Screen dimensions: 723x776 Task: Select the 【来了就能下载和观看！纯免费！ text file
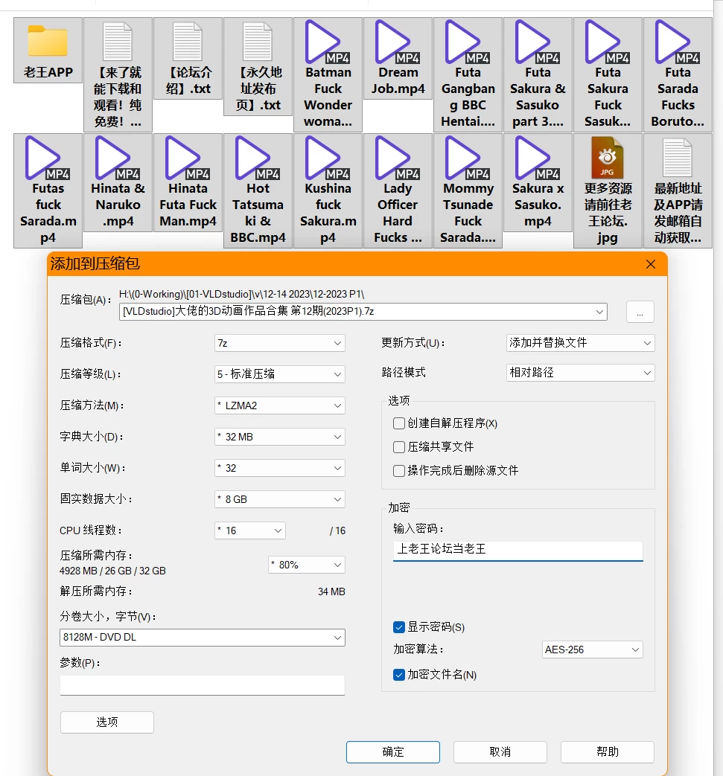click(118, 74)
